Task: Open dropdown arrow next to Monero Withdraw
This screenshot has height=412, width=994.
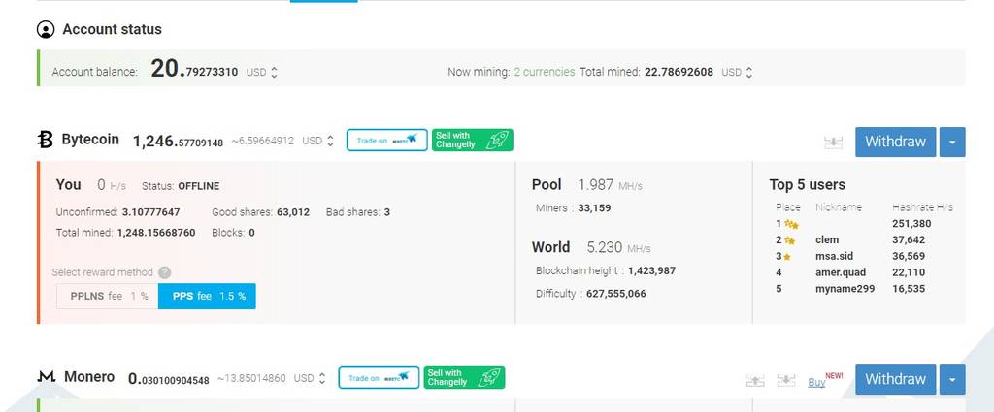Action: coord(952,380)
